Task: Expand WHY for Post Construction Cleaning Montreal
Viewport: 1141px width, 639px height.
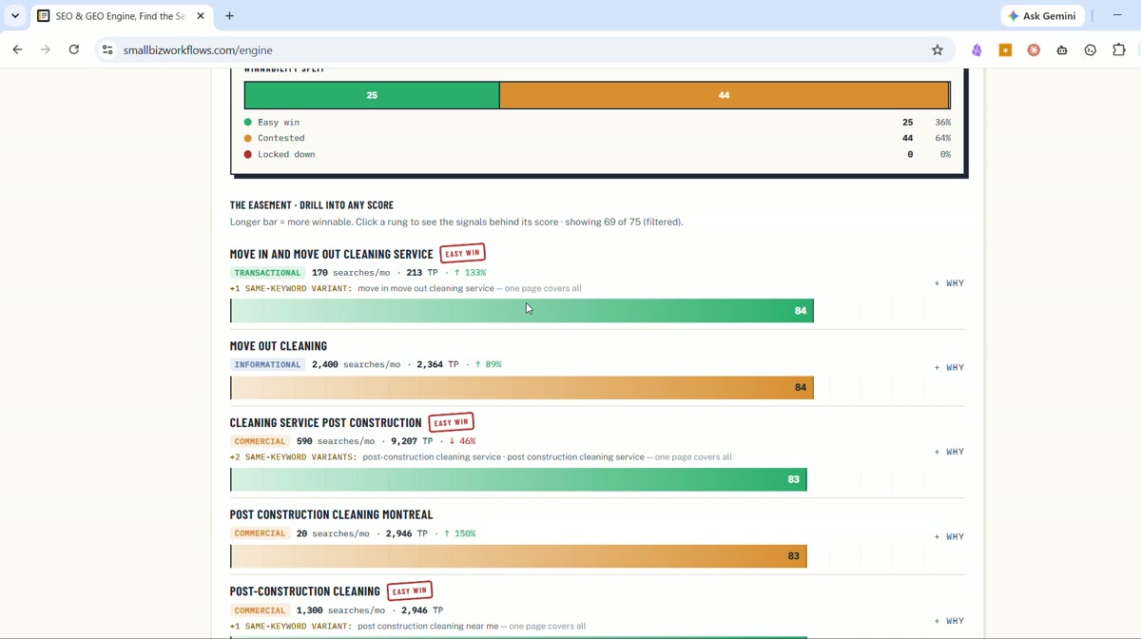Action: coord(949,536)
